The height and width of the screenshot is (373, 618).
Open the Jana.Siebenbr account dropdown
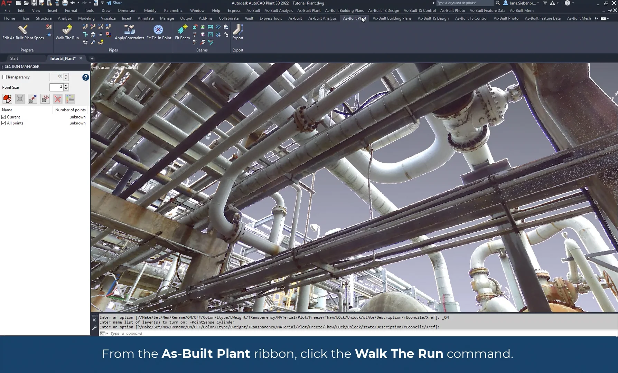tap(524, 3)
